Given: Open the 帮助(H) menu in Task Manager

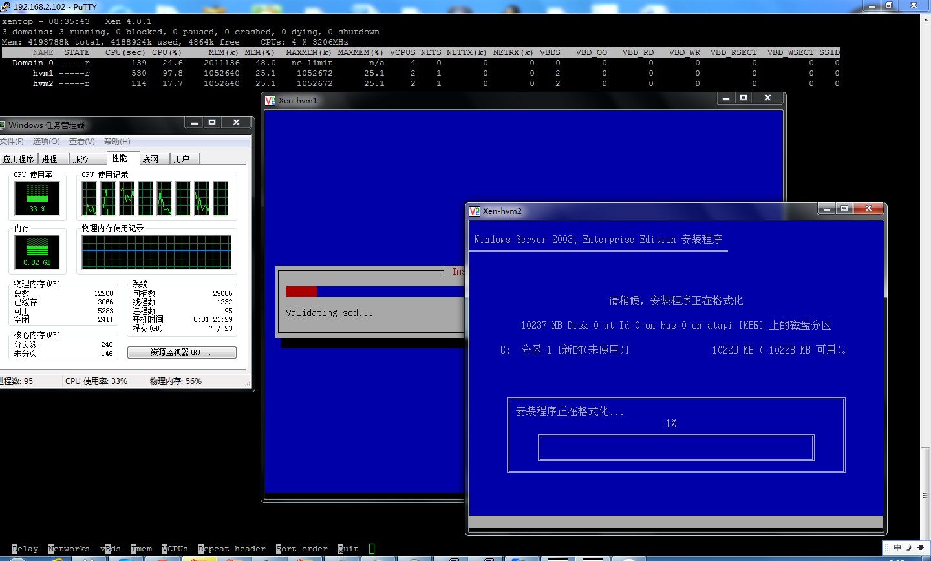Looking at the screenshot, I should point(117,142).
